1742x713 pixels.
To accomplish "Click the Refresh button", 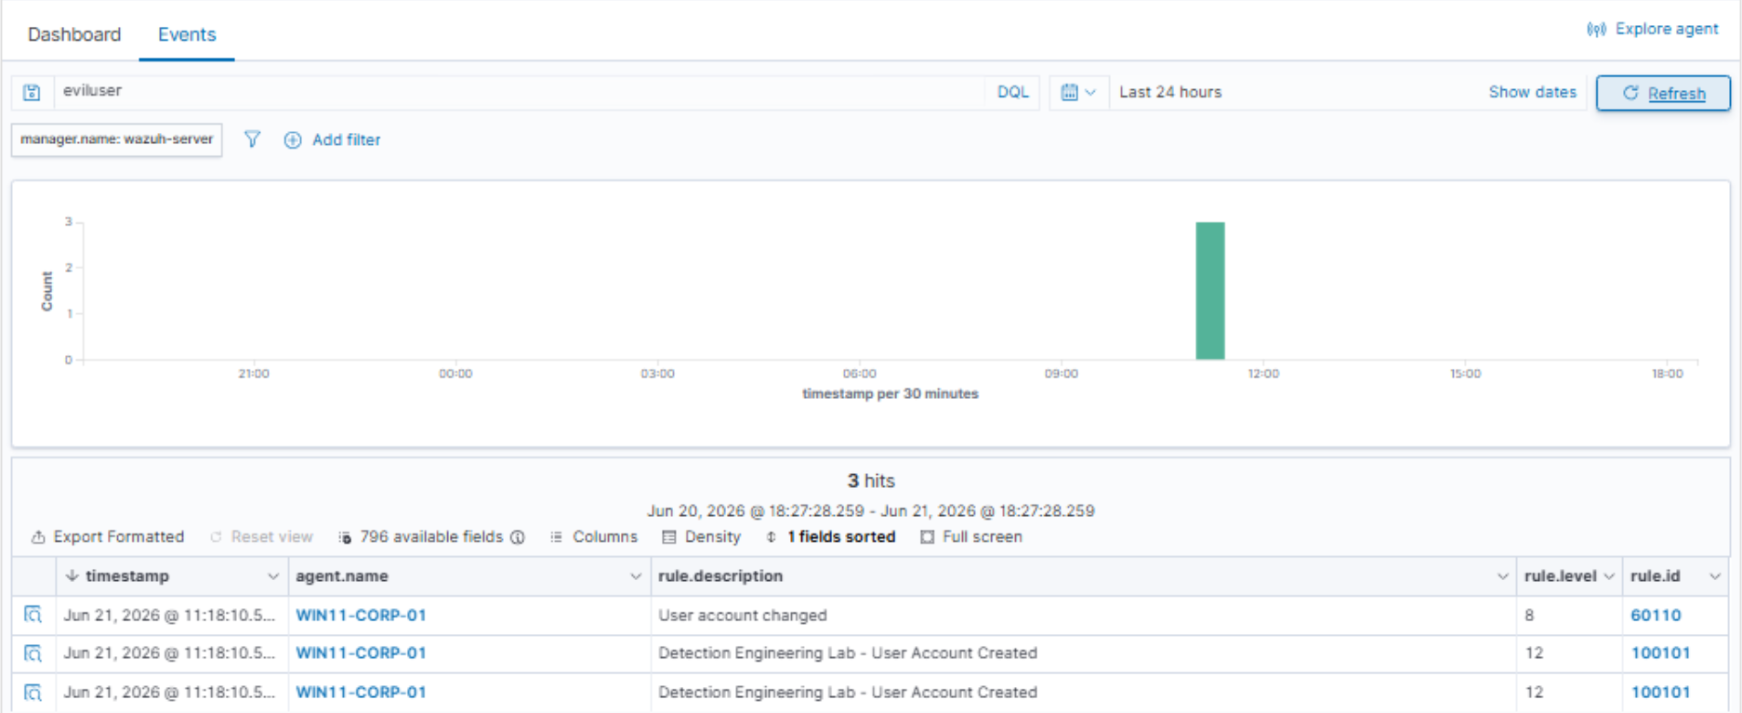I will click(x=1663, y=93).
